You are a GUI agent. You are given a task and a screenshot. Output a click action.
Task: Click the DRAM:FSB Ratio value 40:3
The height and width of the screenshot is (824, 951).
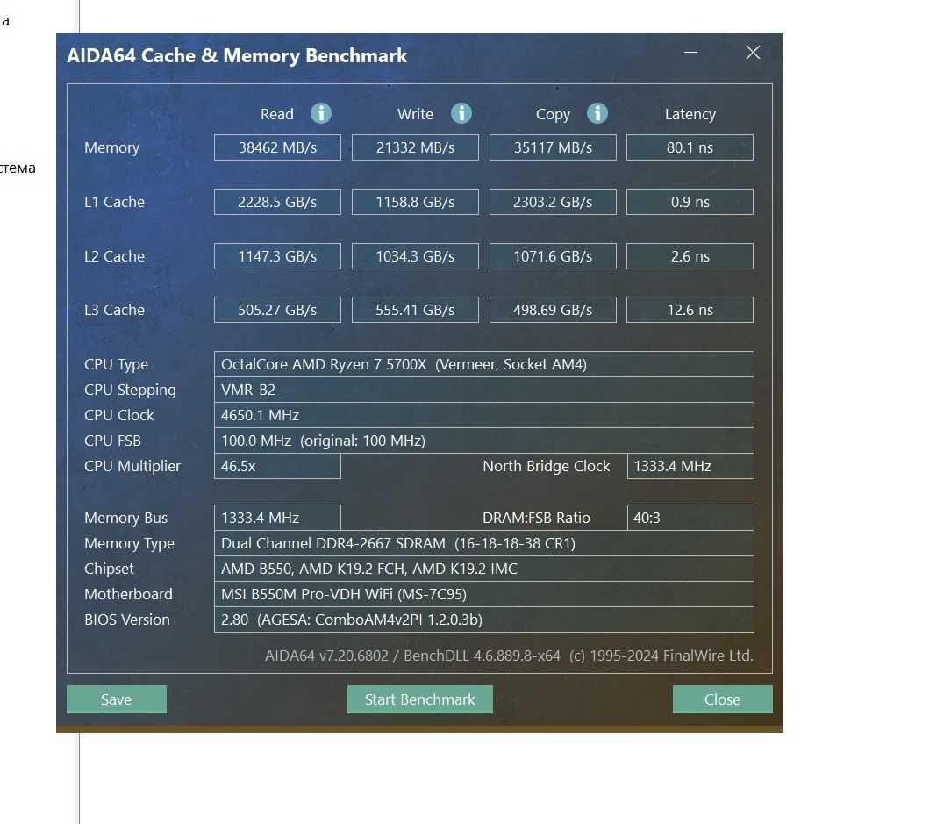[690, 518]
